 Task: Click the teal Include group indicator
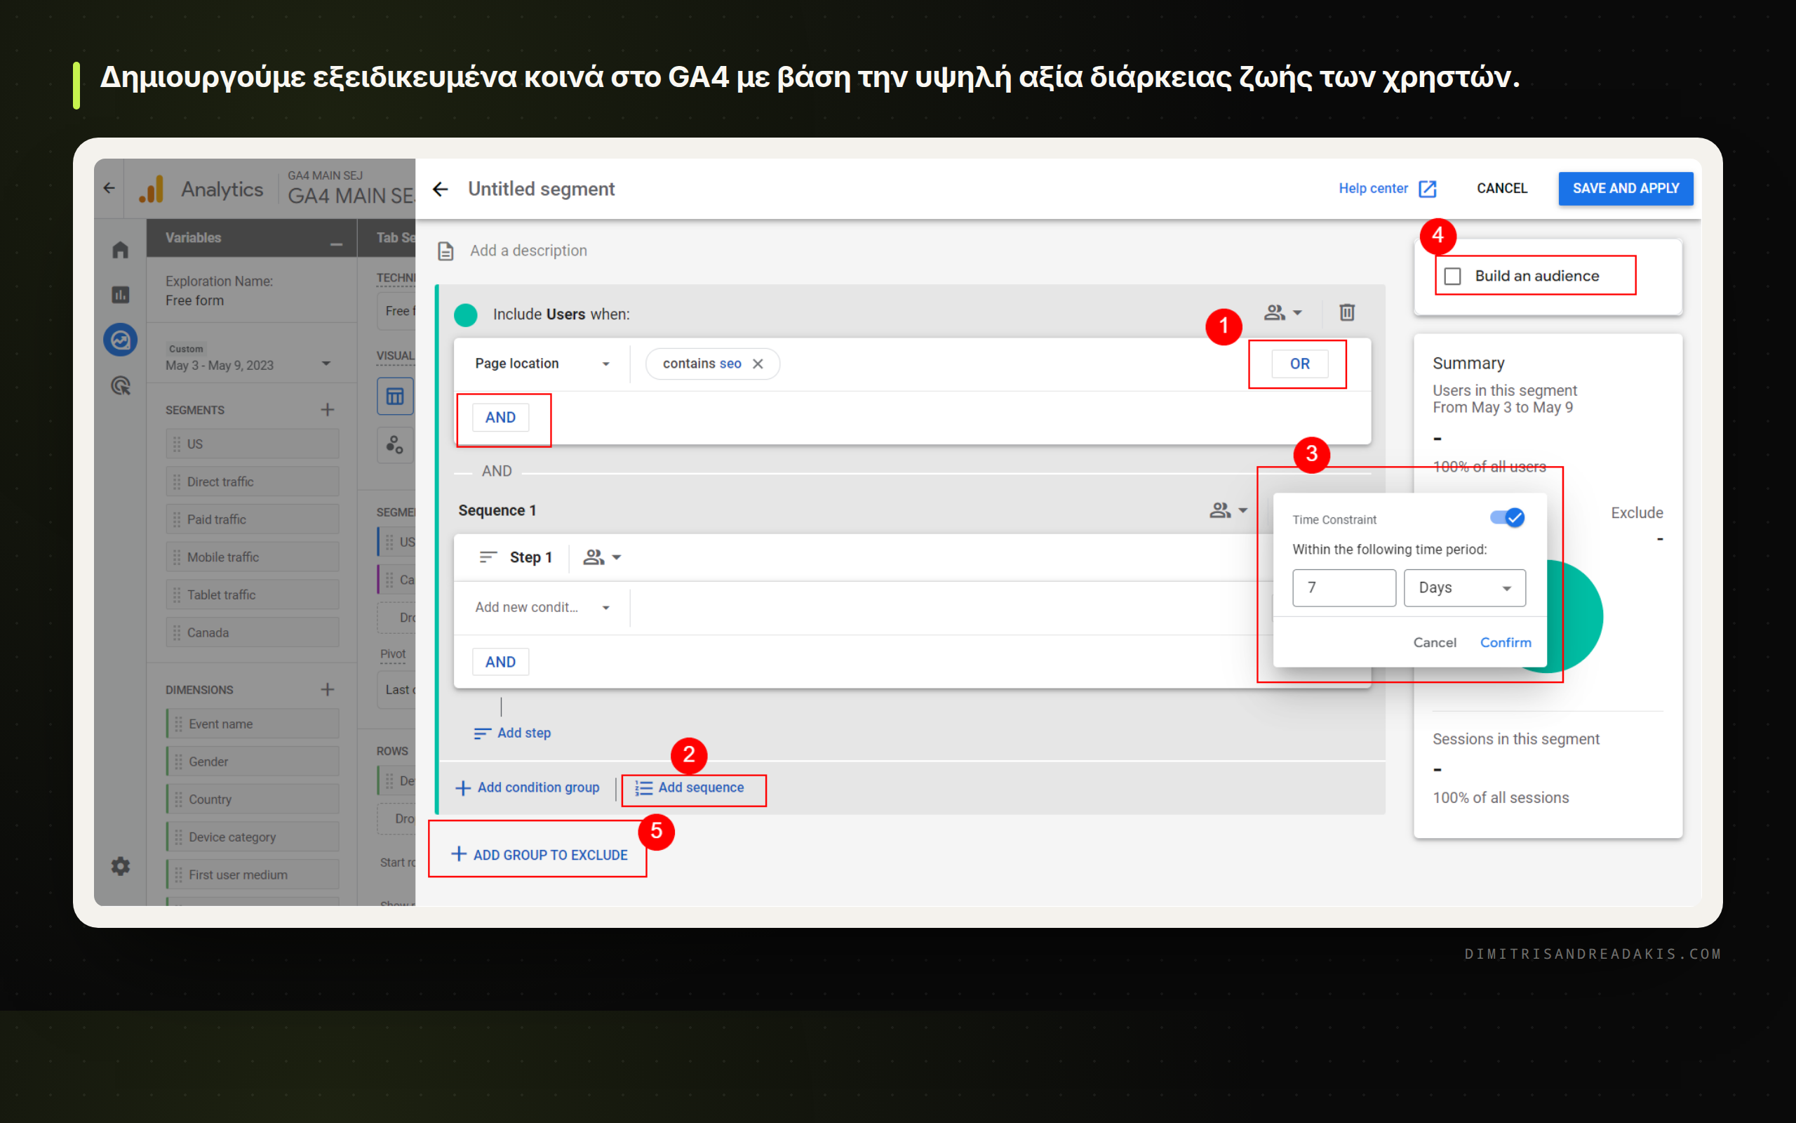tap(465, 315)
